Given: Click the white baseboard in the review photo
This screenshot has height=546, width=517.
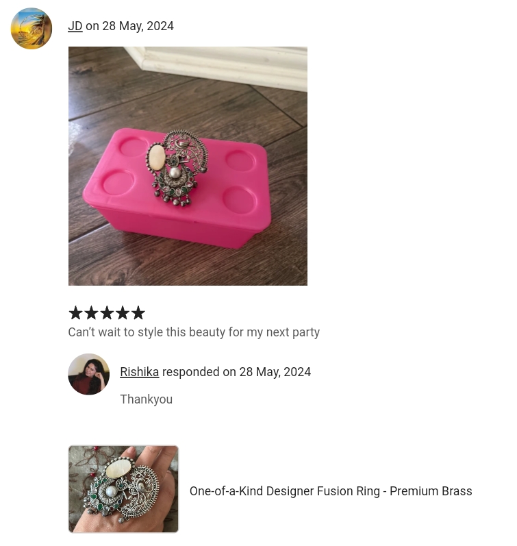Looking at the screenshot, I should [x=223, y=66].
